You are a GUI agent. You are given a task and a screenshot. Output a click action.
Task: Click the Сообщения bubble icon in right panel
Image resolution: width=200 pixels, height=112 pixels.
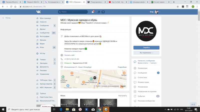(135, 73)
